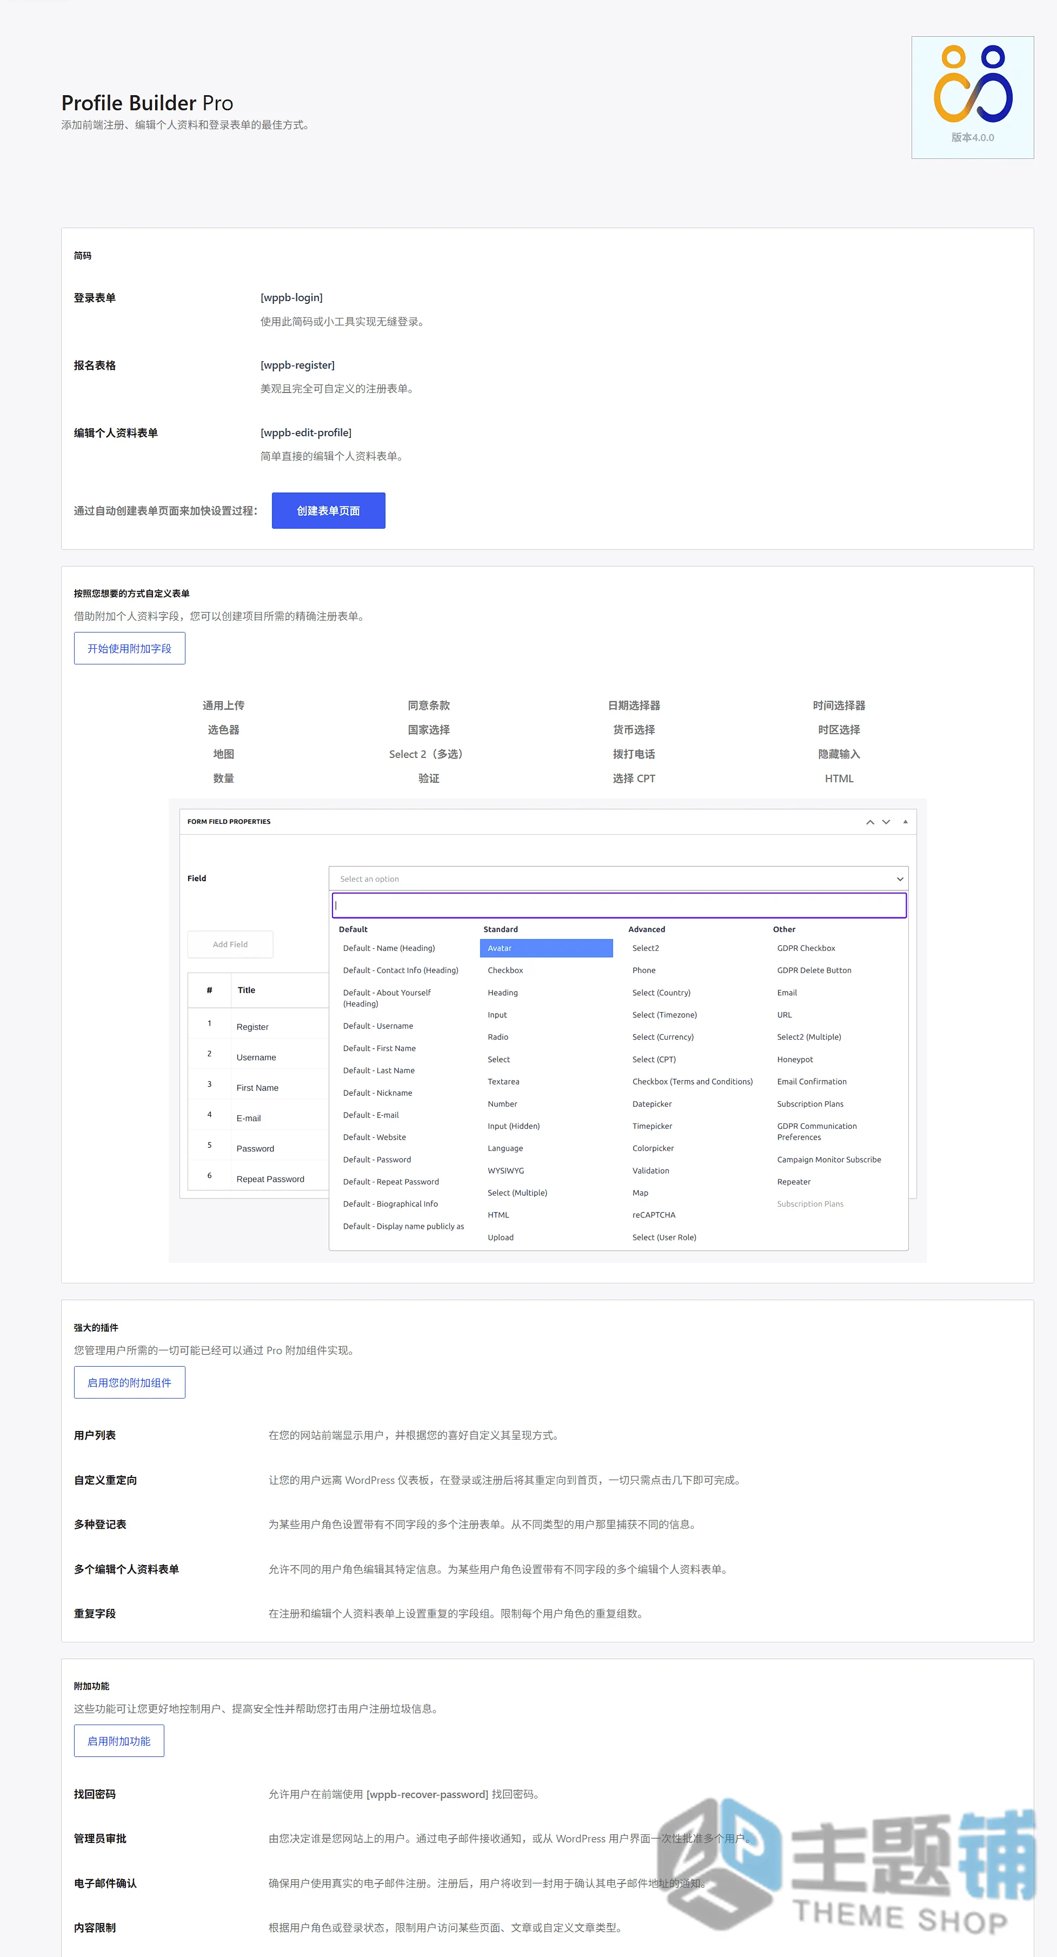The image size is (1057, 1957).
Task: Choose the Colorpicker field option
Action: (653, 1148)
